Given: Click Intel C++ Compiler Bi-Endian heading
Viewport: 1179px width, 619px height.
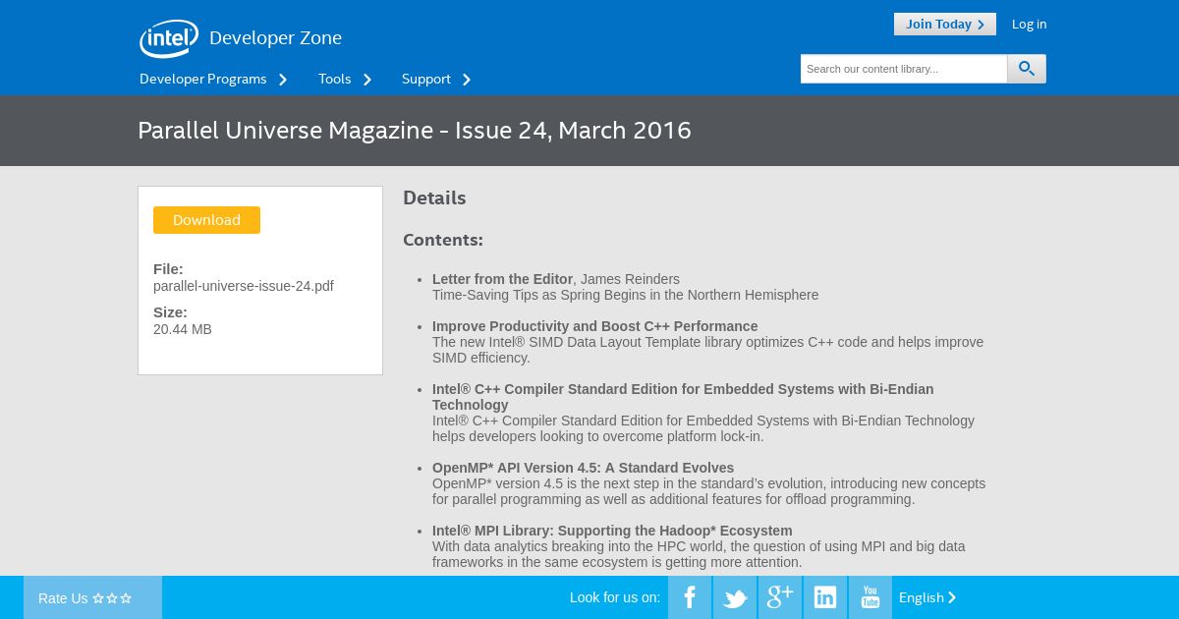Looking at the screenshot, I should pos(683,397).
